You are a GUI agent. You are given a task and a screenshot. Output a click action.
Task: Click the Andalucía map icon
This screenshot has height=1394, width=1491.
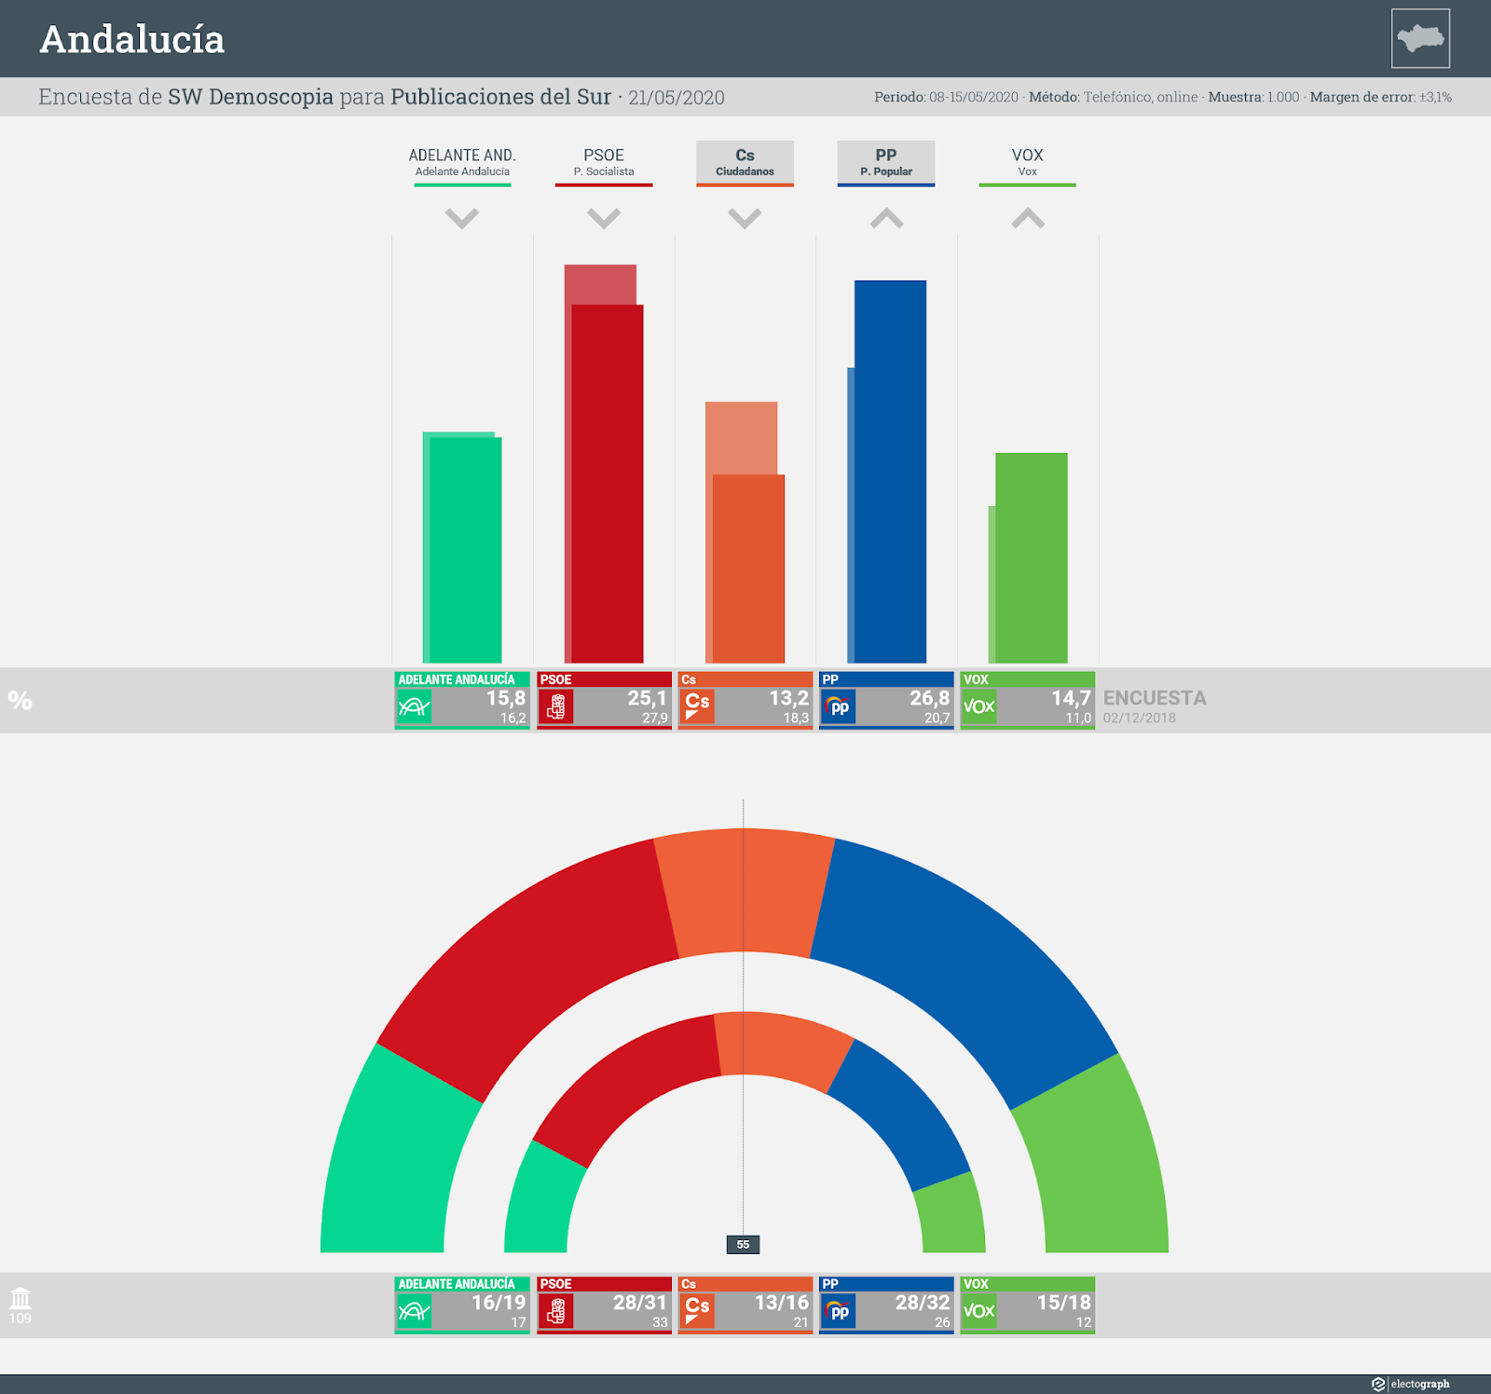click(x=1420, y=38)
